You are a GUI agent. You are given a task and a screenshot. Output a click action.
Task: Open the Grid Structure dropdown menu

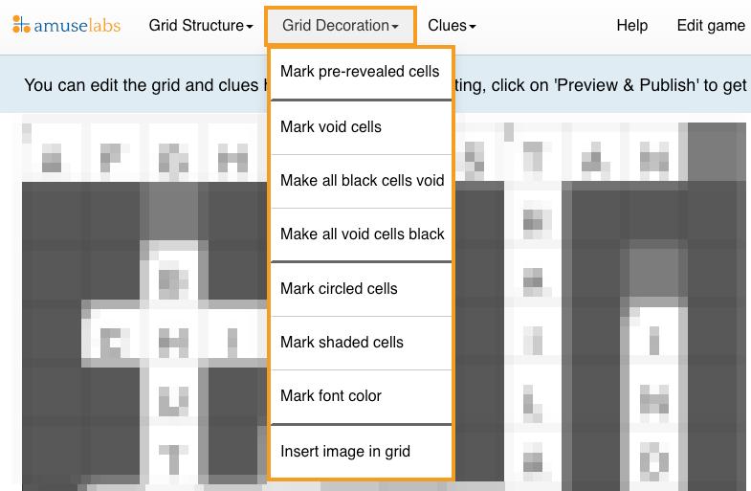(x=201, y=26)
